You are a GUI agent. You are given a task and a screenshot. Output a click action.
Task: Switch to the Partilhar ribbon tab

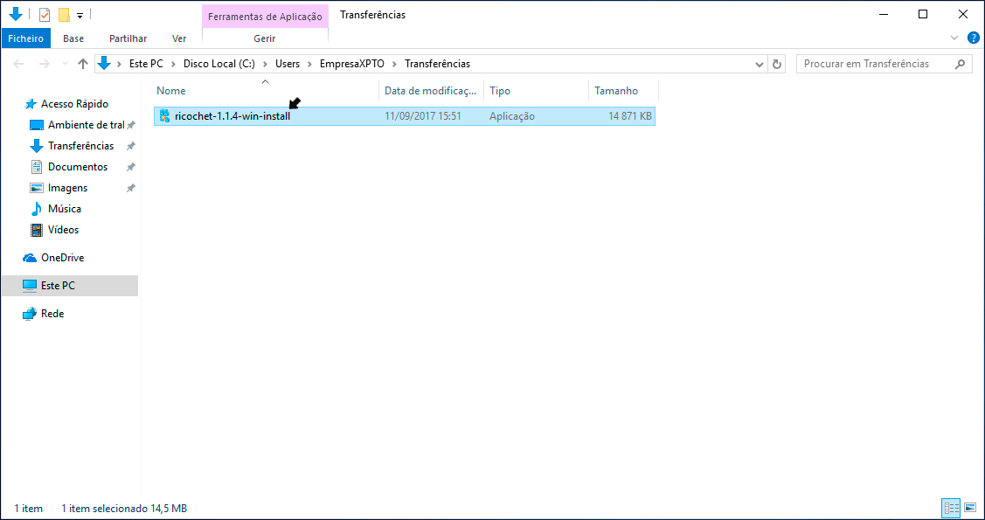click(128, 38)
